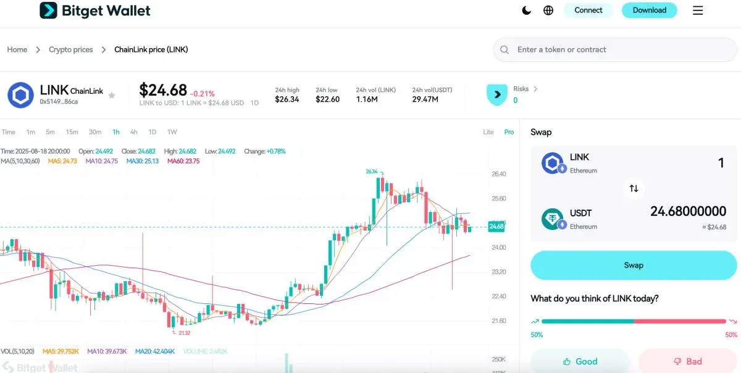
Task: Switch chart to Pro mode
Action: coord(509,131)
